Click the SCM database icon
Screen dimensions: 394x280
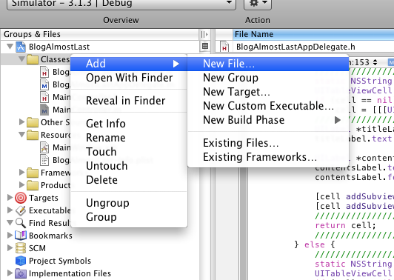(21, 248)
